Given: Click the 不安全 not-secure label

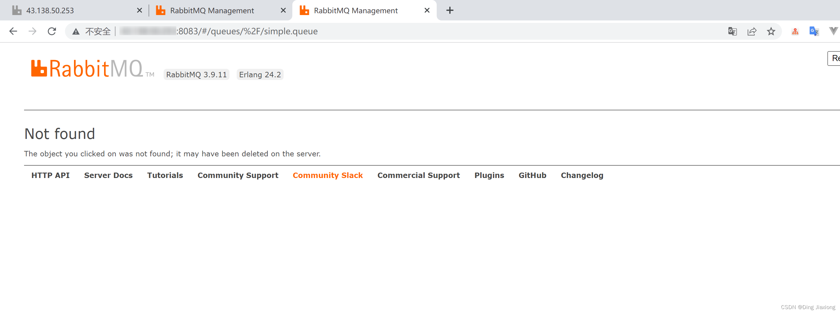Looking at the screenshot, I should click(98, 32).
